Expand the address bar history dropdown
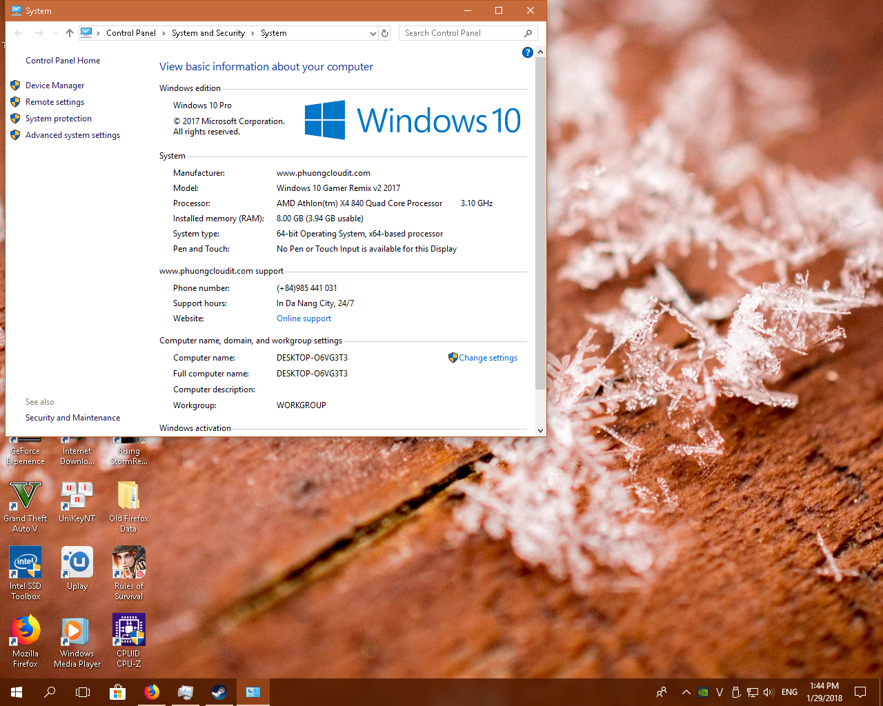Viewport: 883px width, 706px height. tap(373, 33)
